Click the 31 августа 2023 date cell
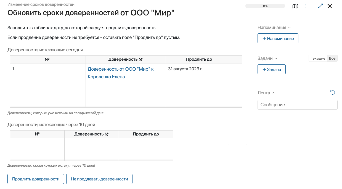 click(185, 69)
